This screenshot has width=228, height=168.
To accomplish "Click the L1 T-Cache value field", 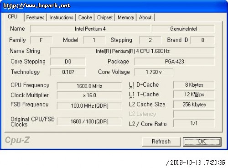I will [194, 94].
